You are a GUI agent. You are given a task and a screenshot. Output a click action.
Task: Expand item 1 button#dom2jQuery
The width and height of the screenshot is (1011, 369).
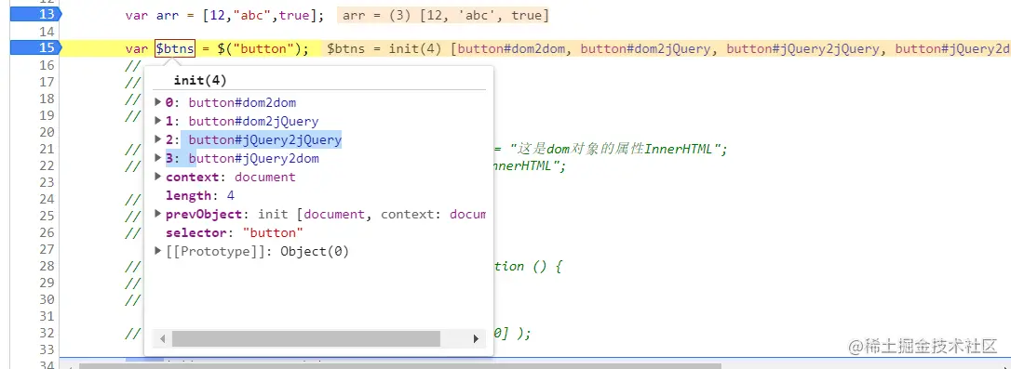[x=158, y=121]
